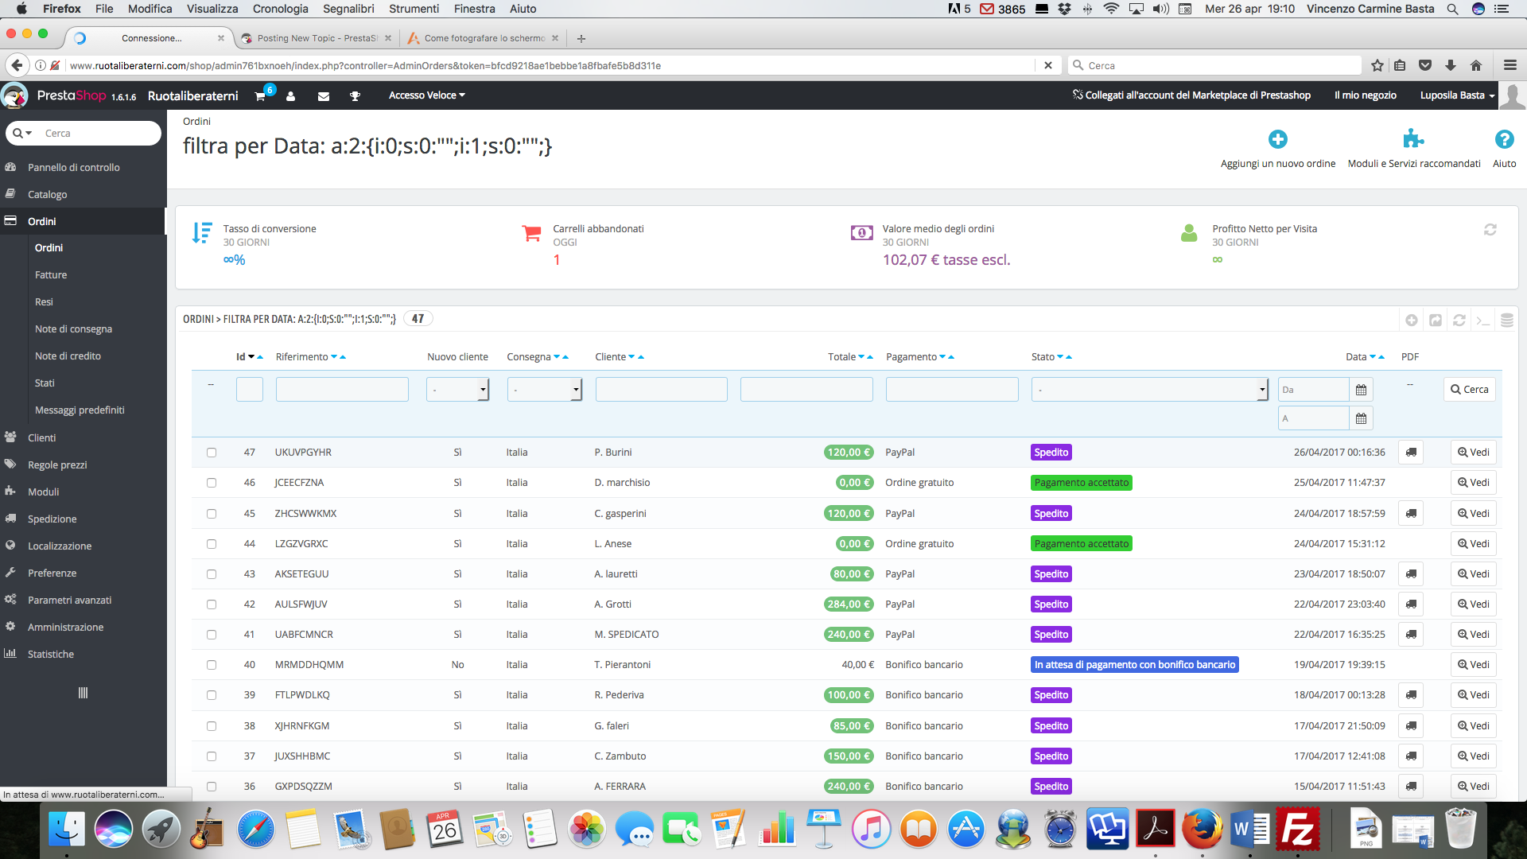Image resolution: width=1527 pixels, height=859 pixels.
Task: Check the checkbox for order 47
Action: pos(212,453)
